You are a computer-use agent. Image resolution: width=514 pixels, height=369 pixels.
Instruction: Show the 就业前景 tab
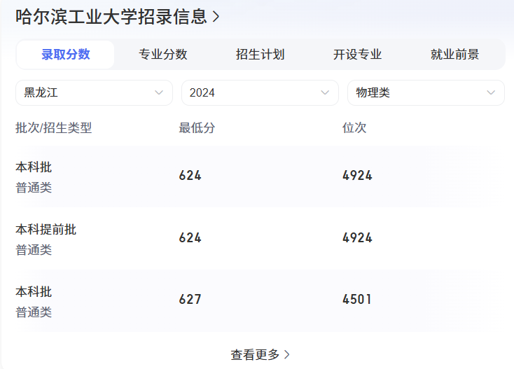[454, 55]
